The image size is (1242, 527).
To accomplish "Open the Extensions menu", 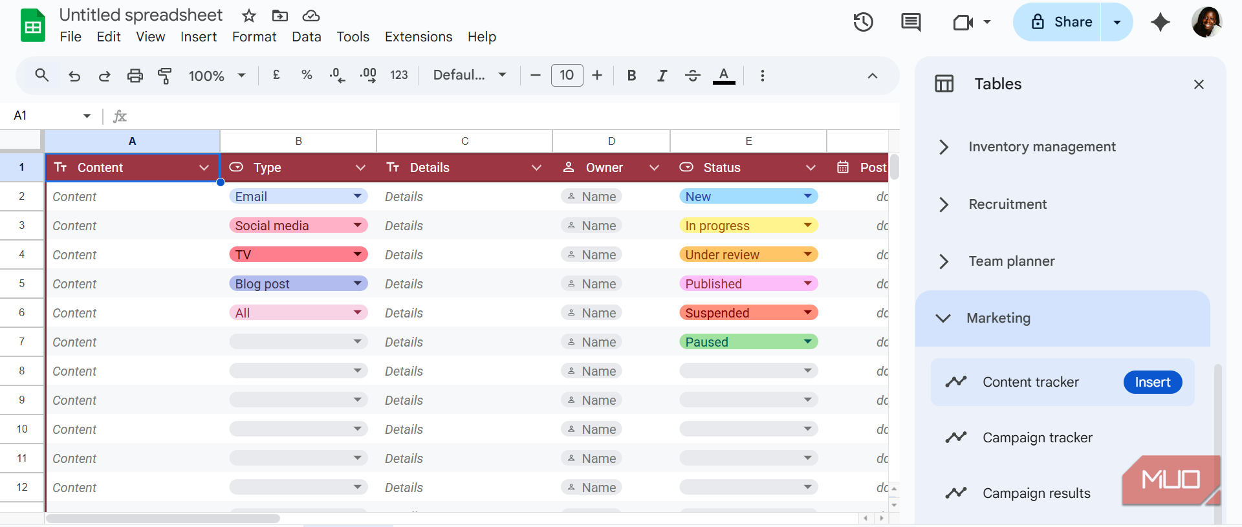I will [x=419, y=37].
